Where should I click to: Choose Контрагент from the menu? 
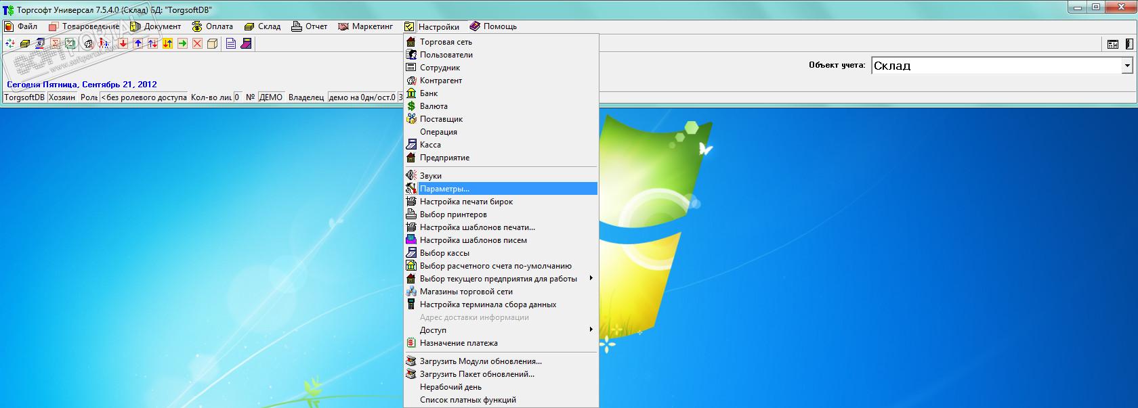[501, 81]
